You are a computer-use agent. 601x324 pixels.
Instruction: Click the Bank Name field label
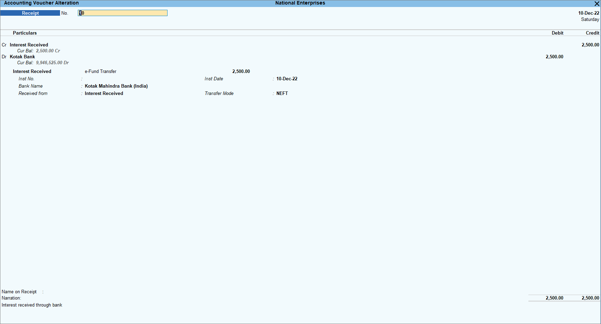click(x=31, y=86)
